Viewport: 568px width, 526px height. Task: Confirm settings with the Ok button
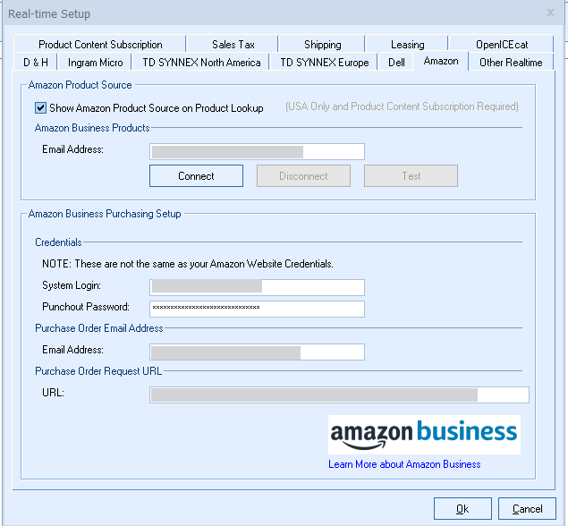click(462, 509)
